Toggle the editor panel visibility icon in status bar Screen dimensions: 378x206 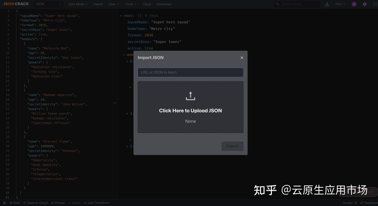click(x=4, y=203)
